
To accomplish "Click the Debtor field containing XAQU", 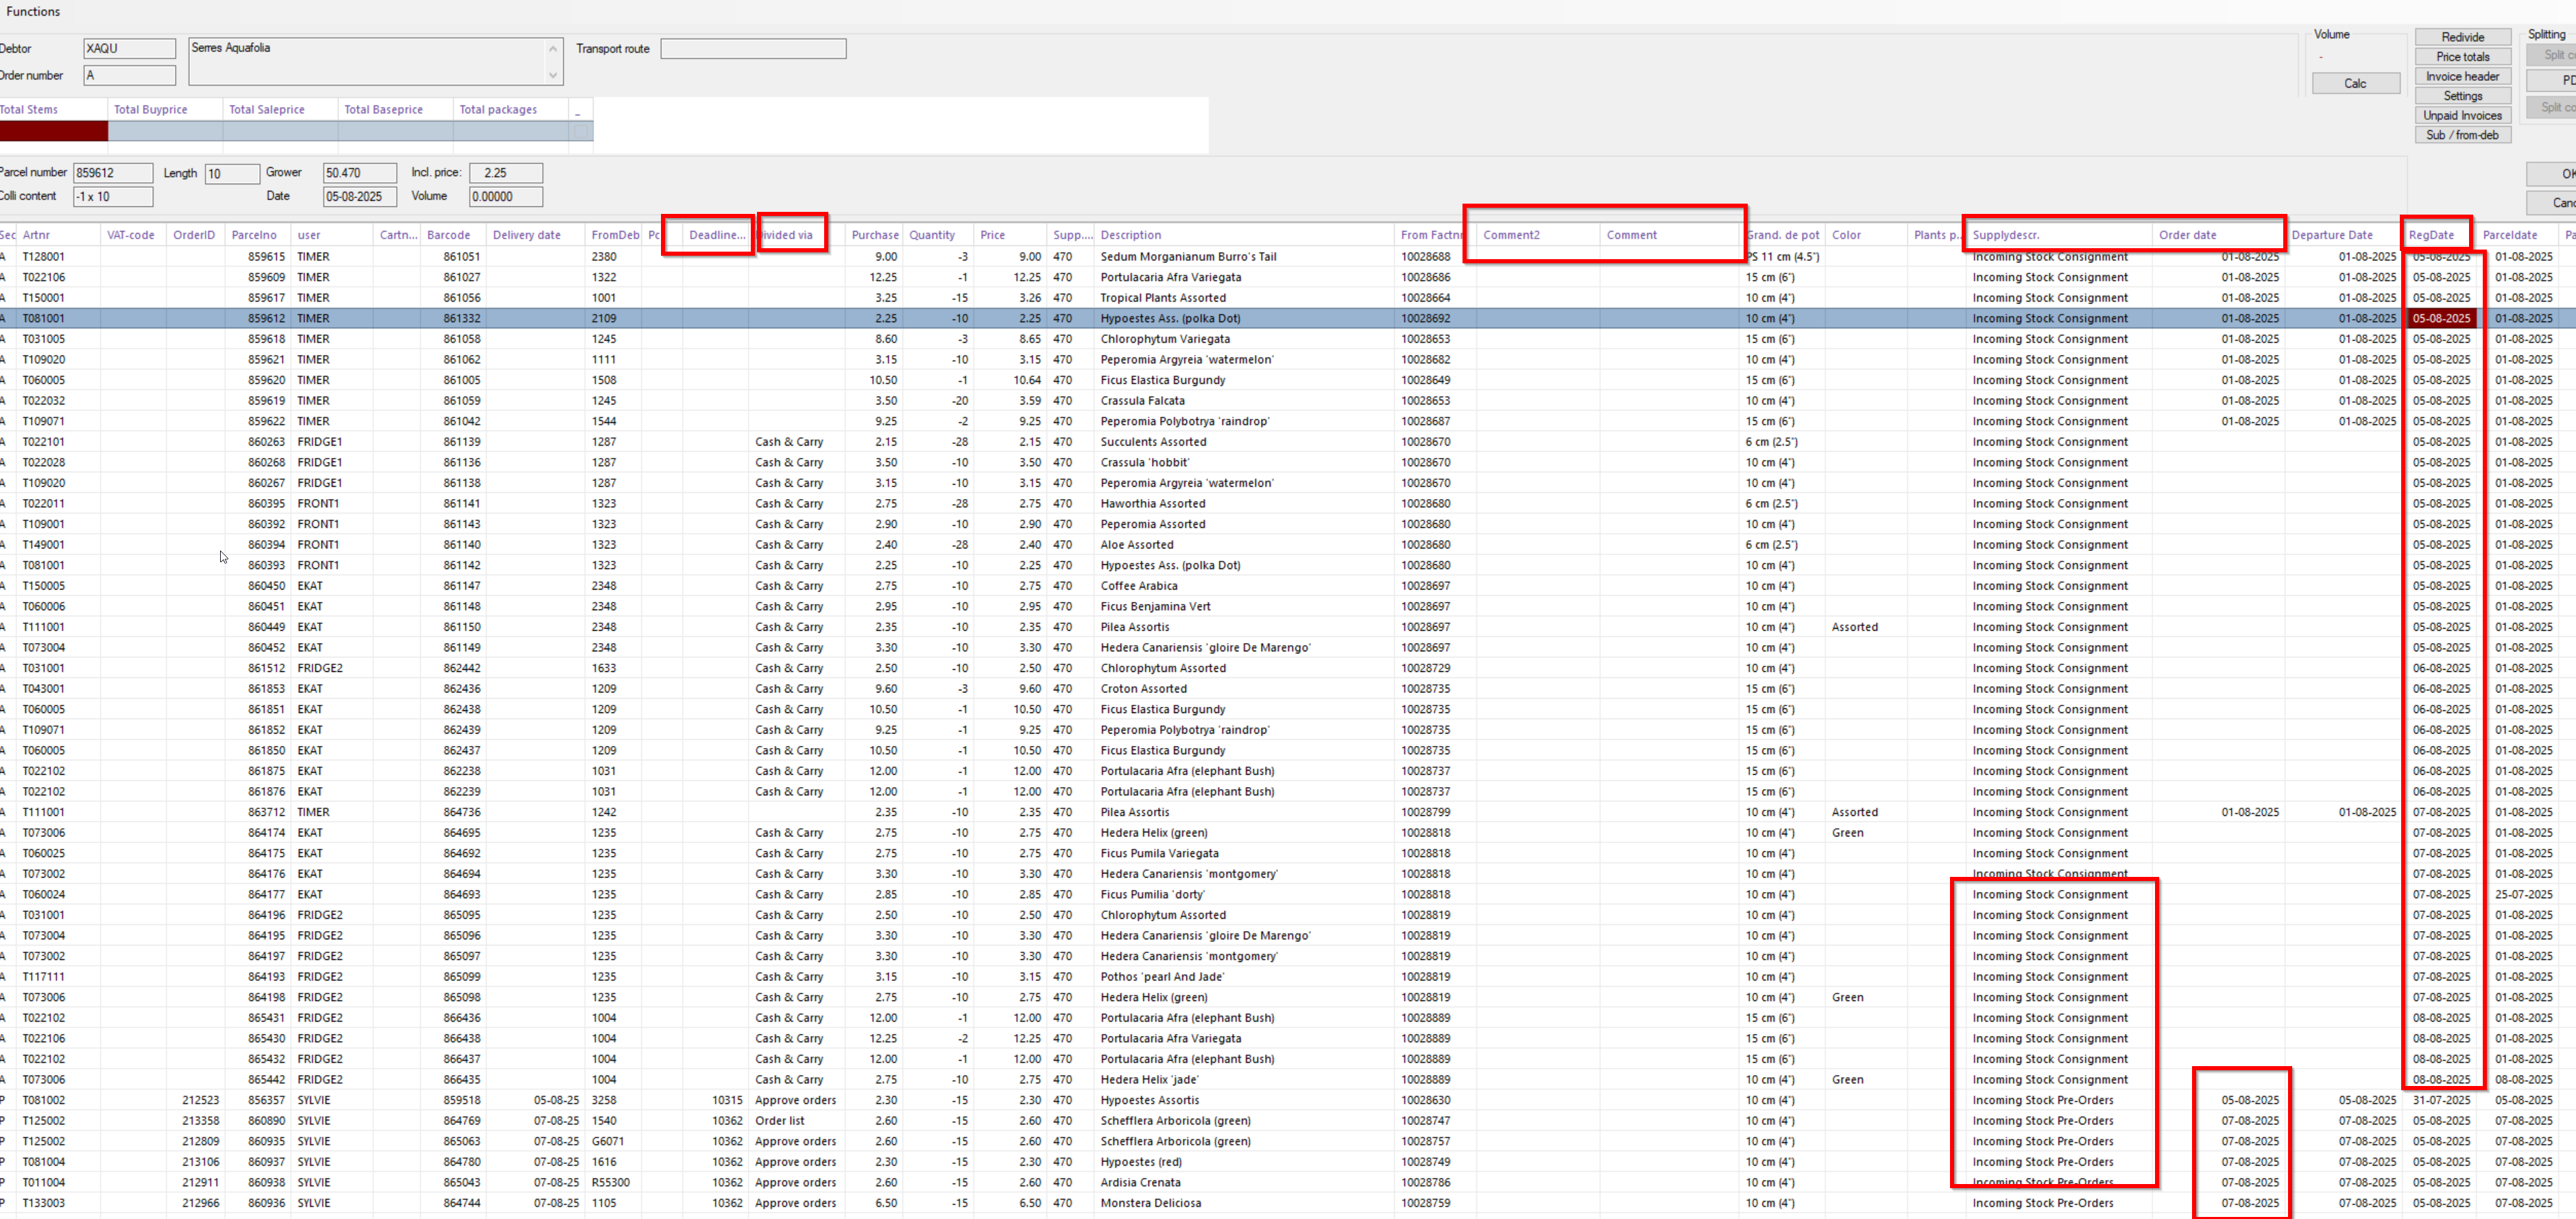I will point(129,48).
